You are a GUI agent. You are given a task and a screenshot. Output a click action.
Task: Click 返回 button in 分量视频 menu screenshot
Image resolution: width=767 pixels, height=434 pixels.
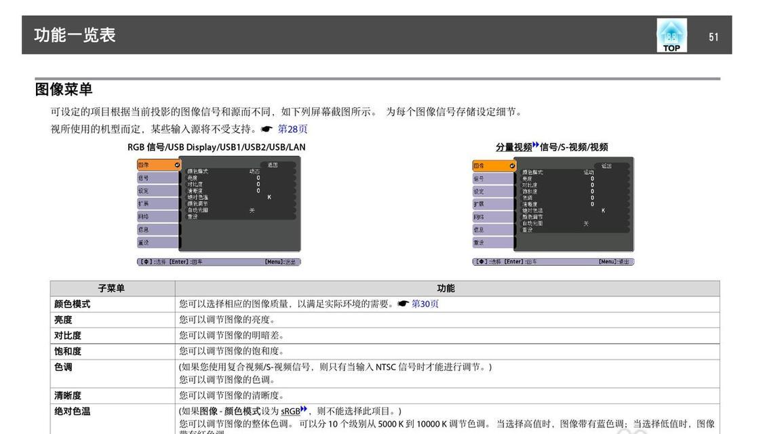tap(611, 166)
